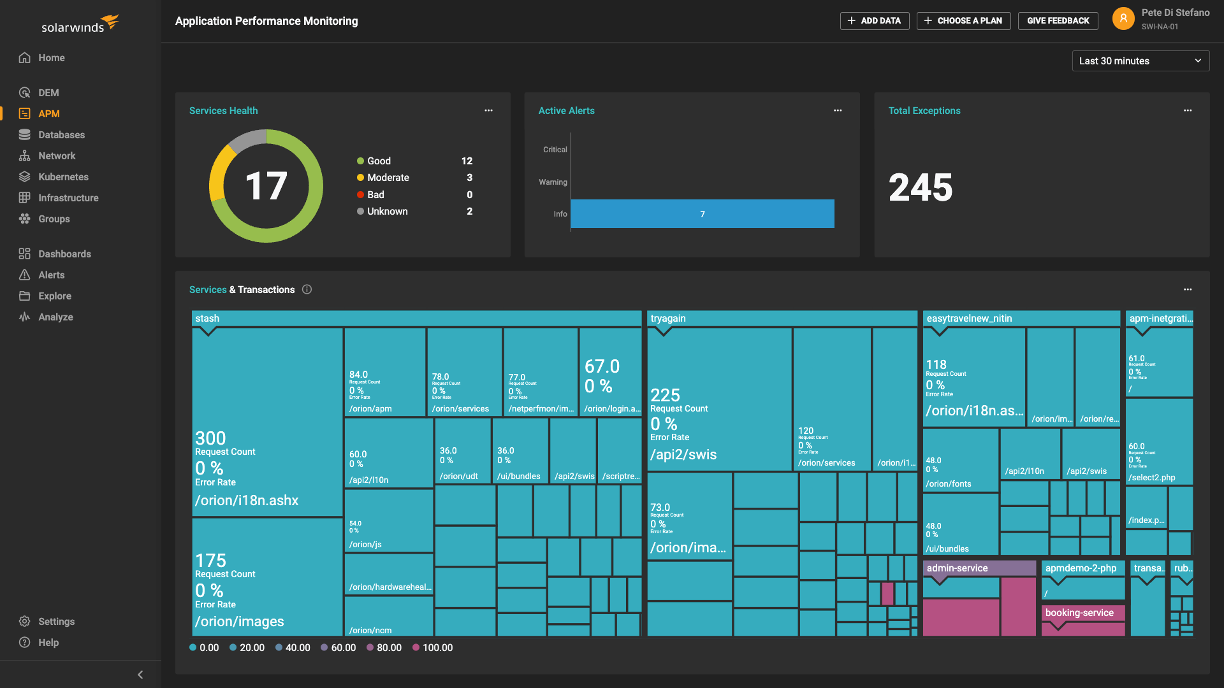
Task: Click the Services & Transactions info icon
Action: tap(307, 289)
